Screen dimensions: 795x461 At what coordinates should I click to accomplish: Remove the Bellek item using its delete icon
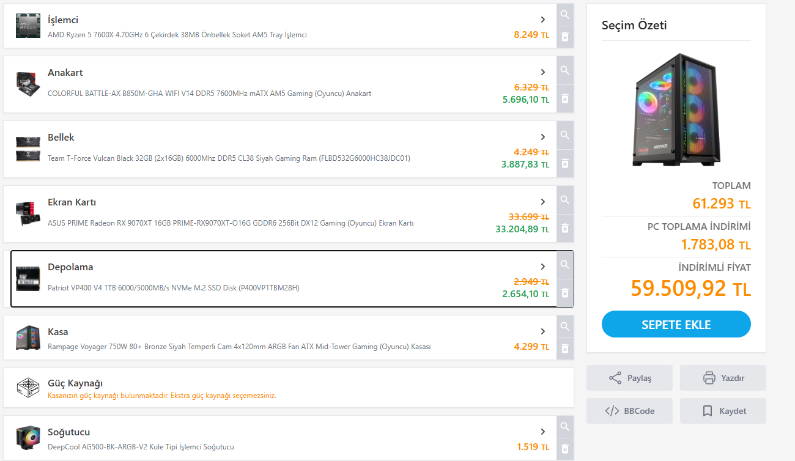click(565, 163)
